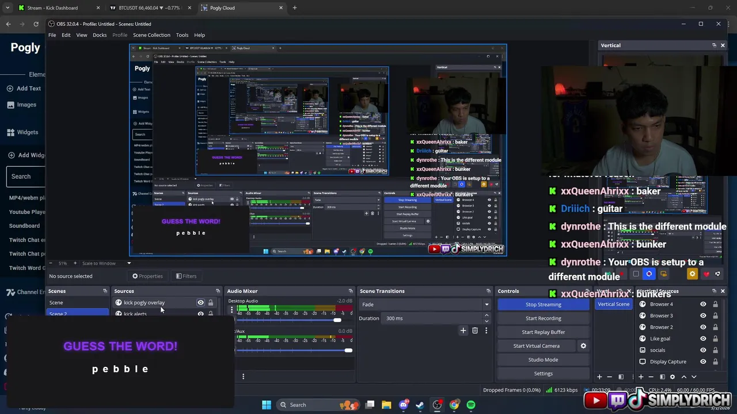Viewport: 737px width, 414px height.
Task: Open filters icon in Vertical Sources toolbar
Action: click(662, 377)
